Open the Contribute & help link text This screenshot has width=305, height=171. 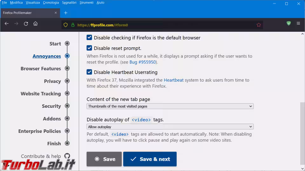41,156
